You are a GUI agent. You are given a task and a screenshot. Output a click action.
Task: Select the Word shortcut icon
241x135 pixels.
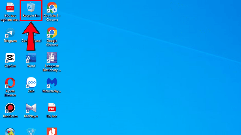[31, 58]
